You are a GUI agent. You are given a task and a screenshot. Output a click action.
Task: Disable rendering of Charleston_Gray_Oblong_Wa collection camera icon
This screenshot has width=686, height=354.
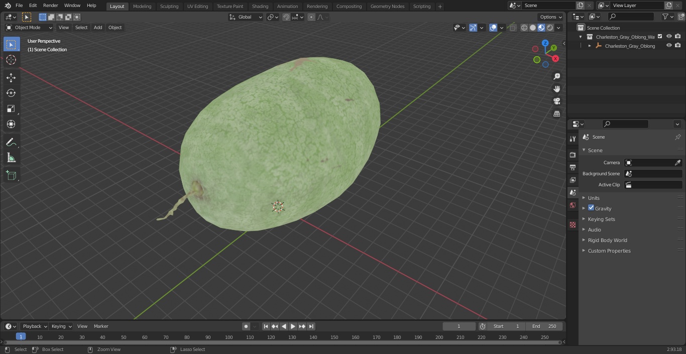pos(678,37)
